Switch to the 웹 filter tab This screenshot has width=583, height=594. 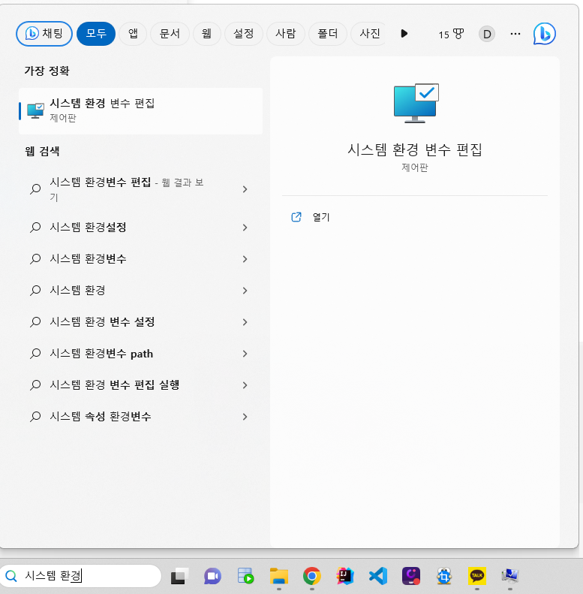206,34
